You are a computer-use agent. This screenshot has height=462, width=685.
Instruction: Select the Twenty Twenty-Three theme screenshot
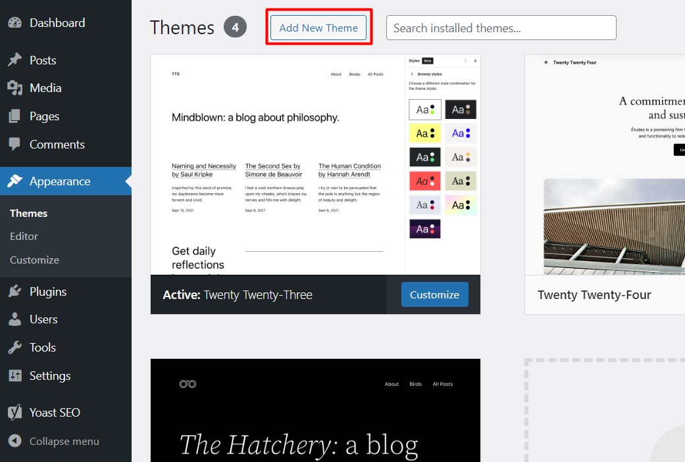(x=315, y=164)
